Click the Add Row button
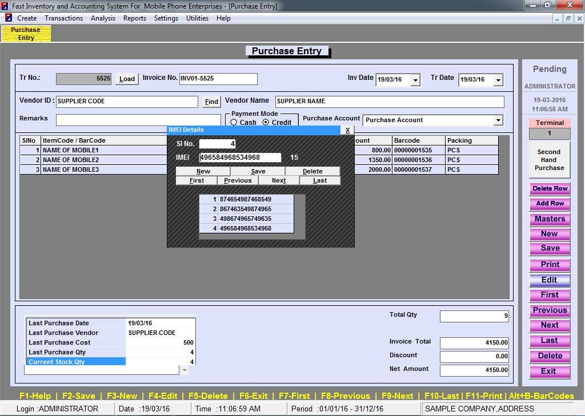The height and width of the screenshot is (416, 585). 550,204
